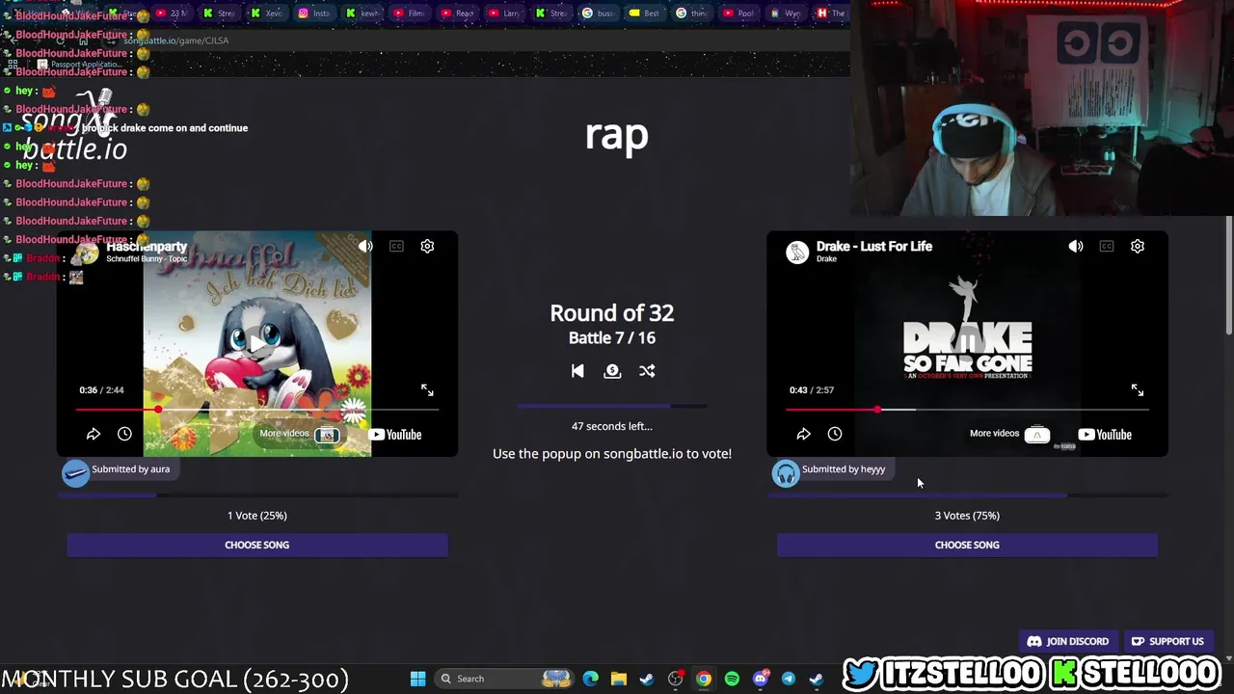Add the Drake video to Watch Later
Screen dimensions: 1234x694
[835, 434]
